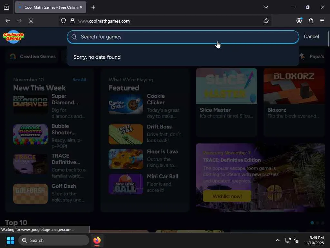Viewport: 330px width, 248px height.
Task: Click the Cookie Clicker title
Action: pyautogui.click(x=156, y=99)
